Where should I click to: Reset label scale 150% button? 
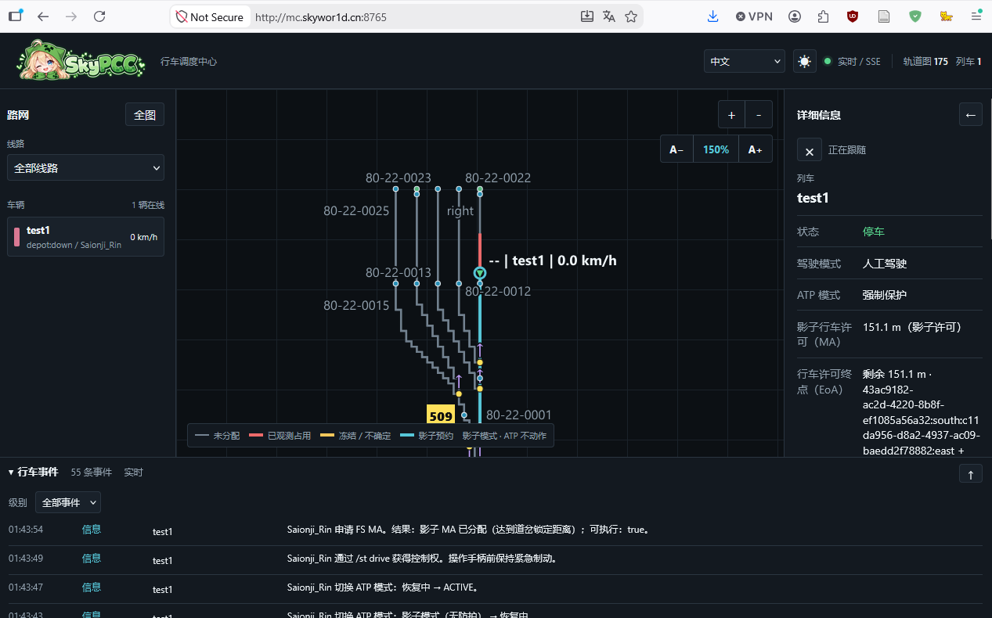[x=716, y=149]
